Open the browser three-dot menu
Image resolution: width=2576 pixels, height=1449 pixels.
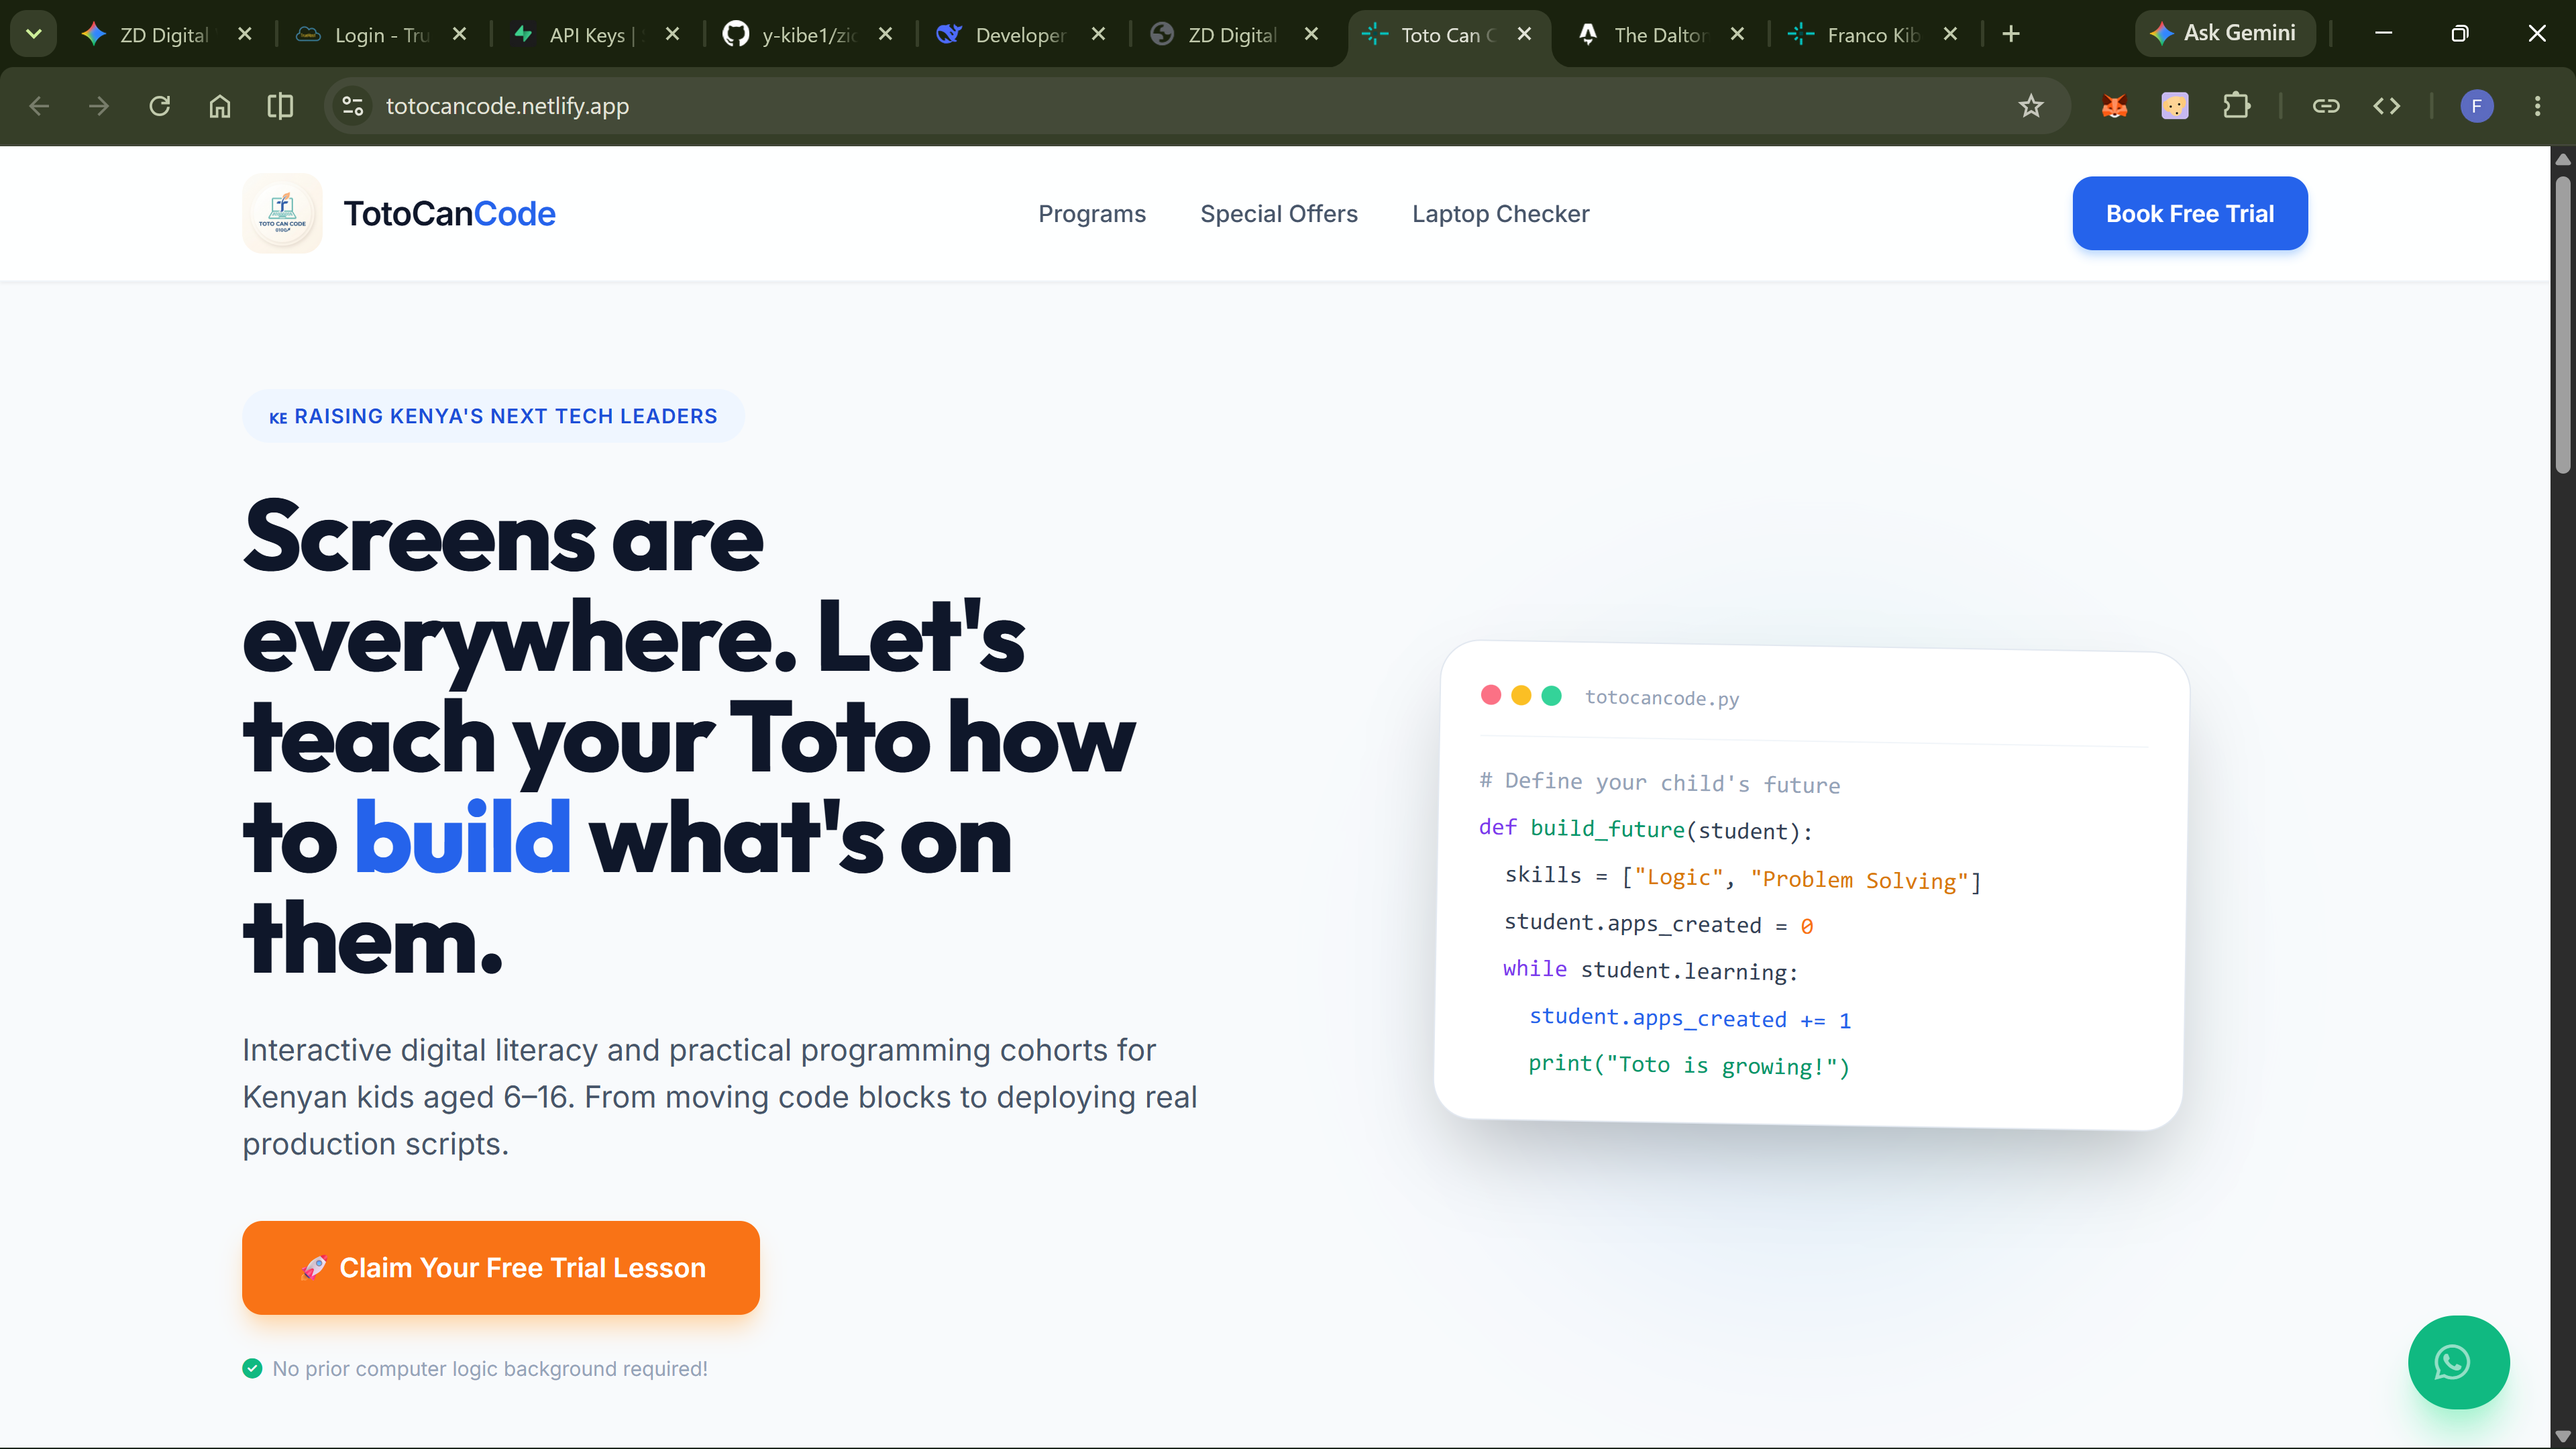pyautogui.click(x=2538, y=106)
